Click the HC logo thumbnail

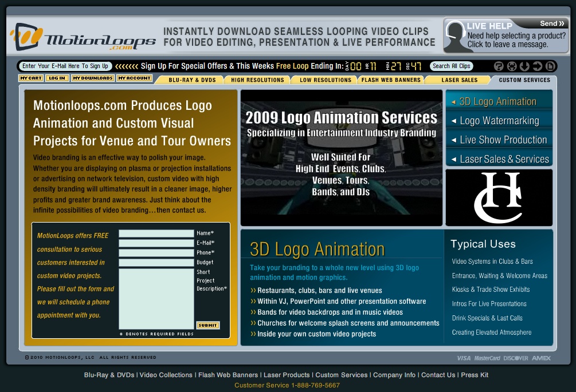point(499,197)
